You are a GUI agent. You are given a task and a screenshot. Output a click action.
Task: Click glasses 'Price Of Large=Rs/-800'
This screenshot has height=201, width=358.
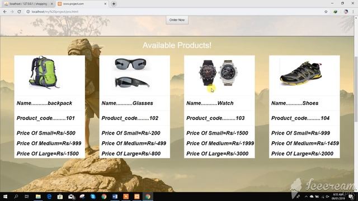131,154
